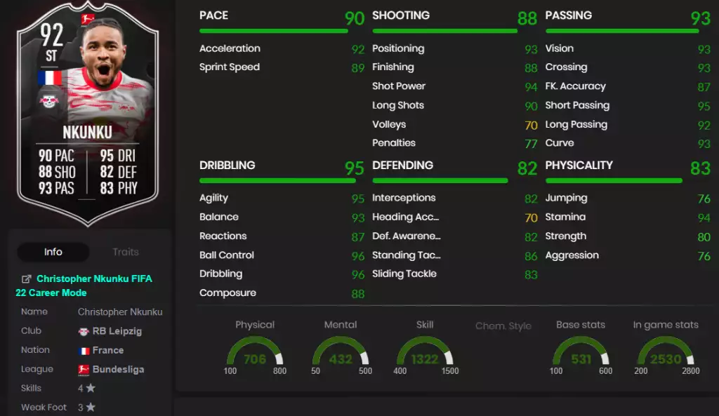Click the French flag on the player card

pyautogui.click(x=50, y=78)
